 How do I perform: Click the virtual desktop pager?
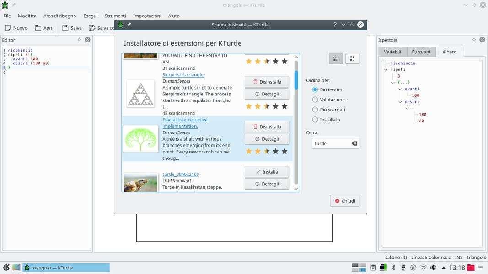(359, 268)
